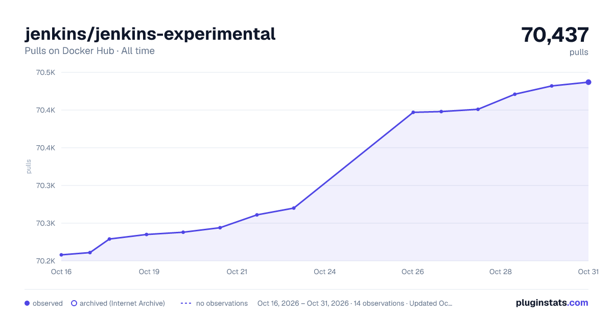Select the data point at Oct 26
613x321 pixels.
click(x=413, y=112)
